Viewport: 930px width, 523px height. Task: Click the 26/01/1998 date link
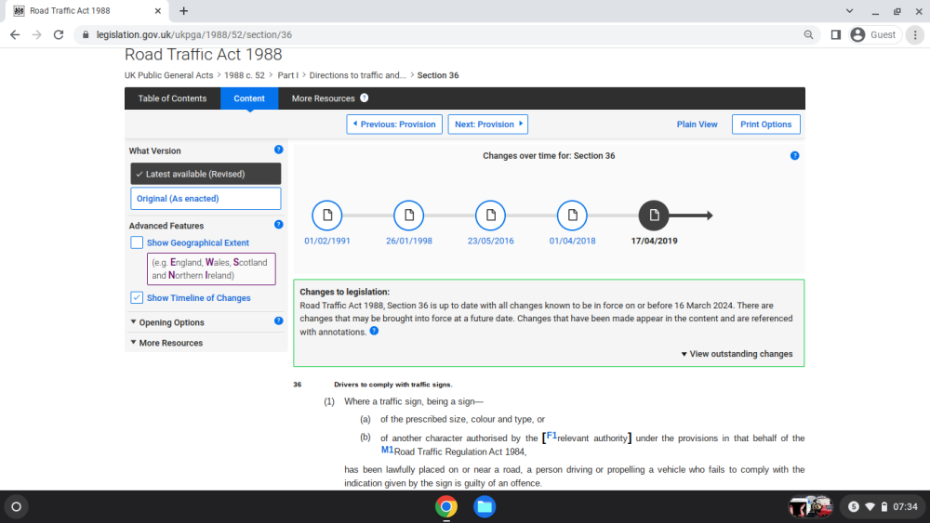click(x=408, y=242)
